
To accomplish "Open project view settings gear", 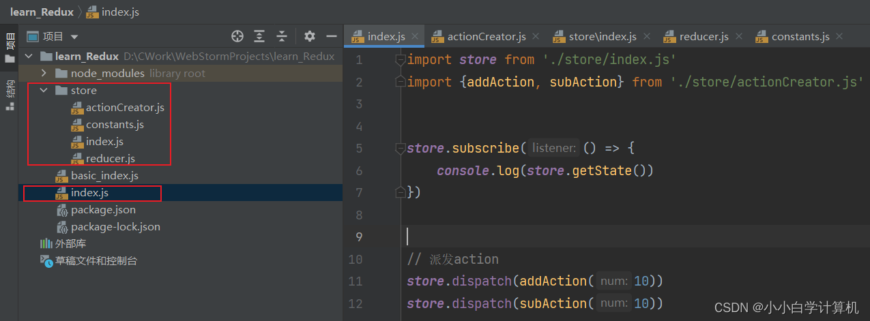I will click(310, 36).
